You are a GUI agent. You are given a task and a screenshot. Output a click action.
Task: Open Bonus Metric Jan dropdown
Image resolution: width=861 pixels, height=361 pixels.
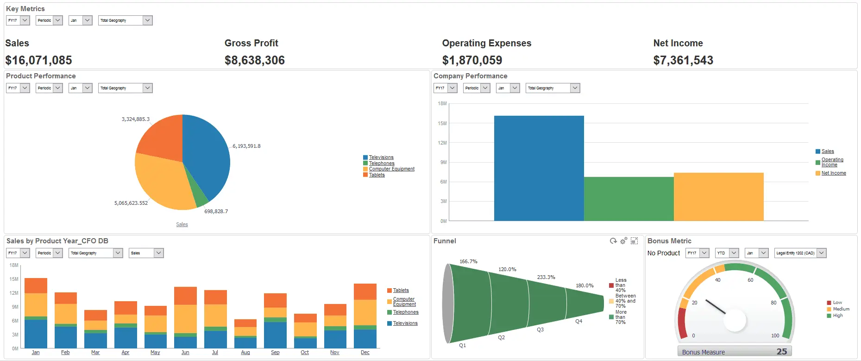coord(757,253)
